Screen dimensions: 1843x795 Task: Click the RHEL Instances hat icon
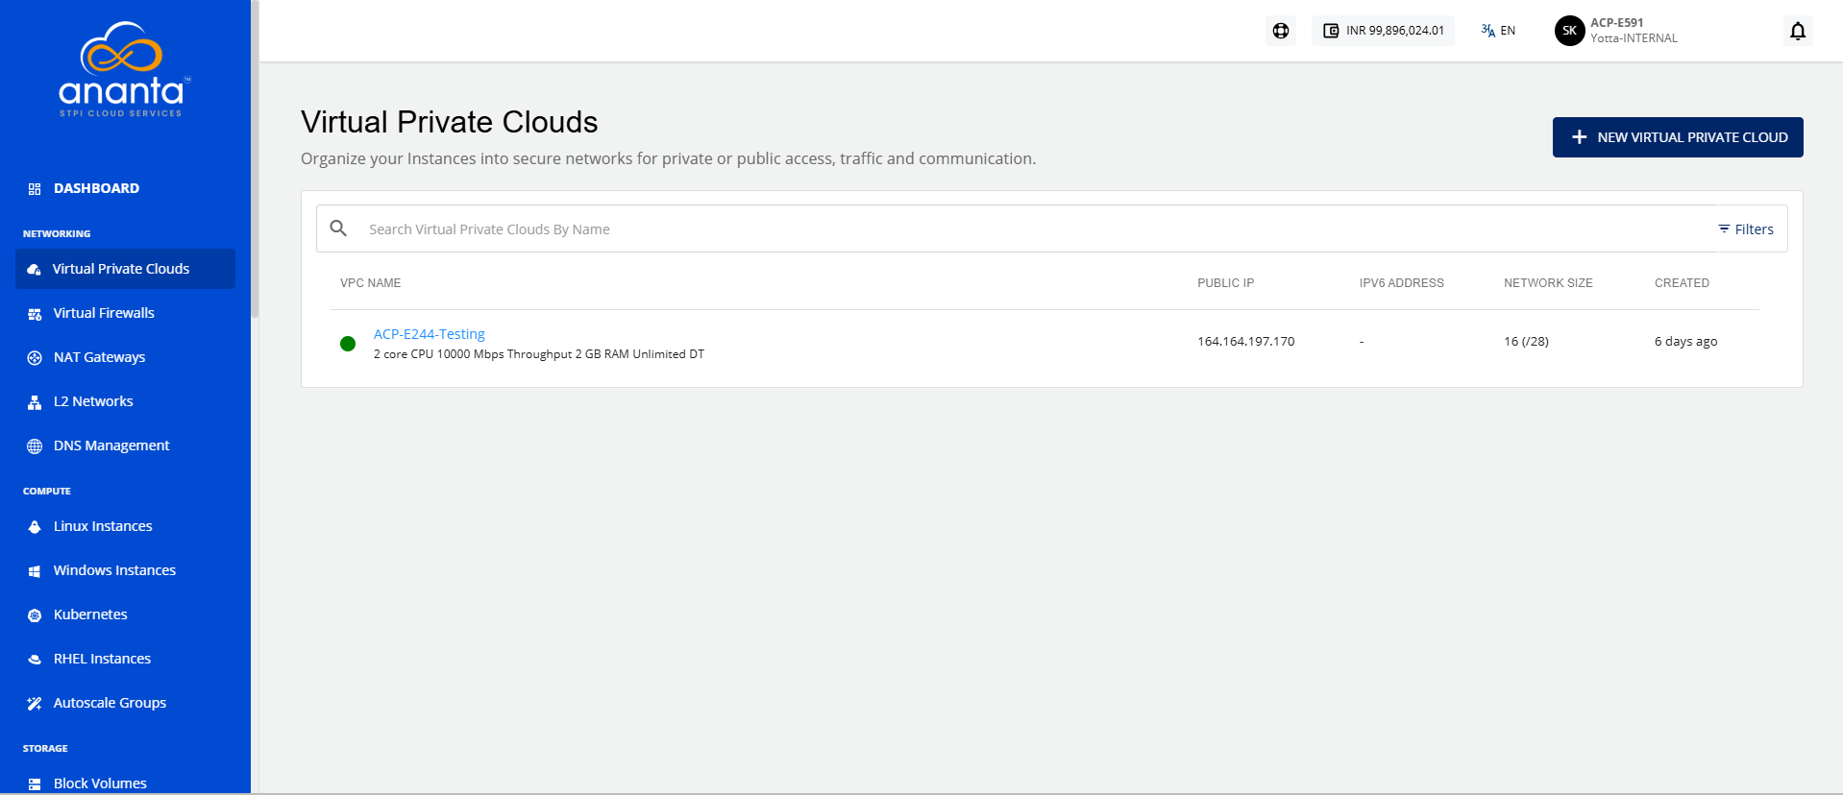click(x=35, y=660)
